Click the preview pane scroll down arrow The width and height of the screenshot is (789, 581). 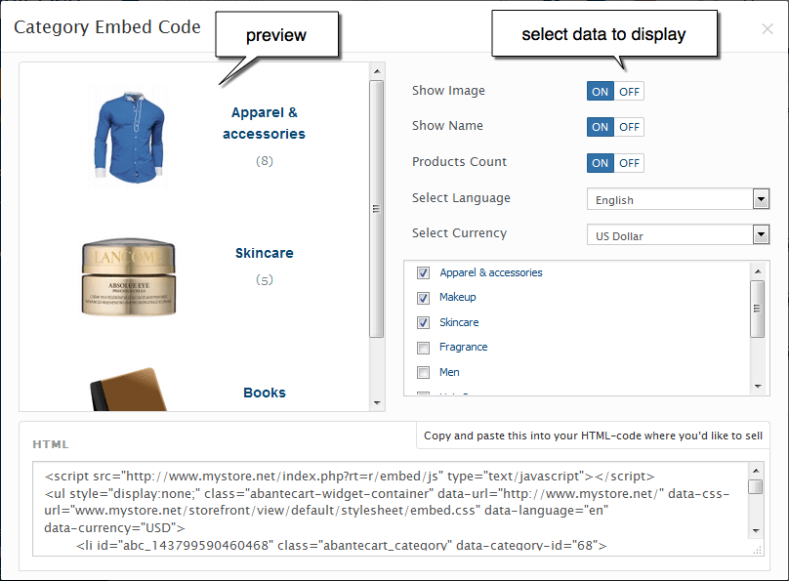click(x=377, y=403)
